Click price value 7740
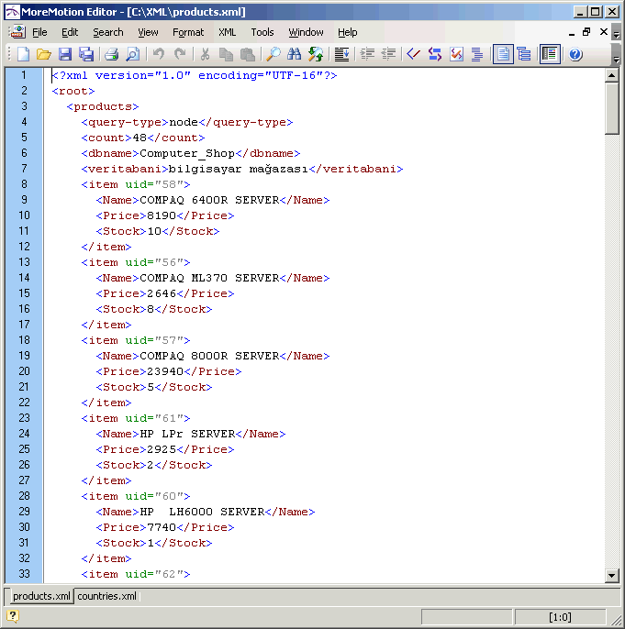This screenshot has width=625, height=629. click(x=162, y=527)
